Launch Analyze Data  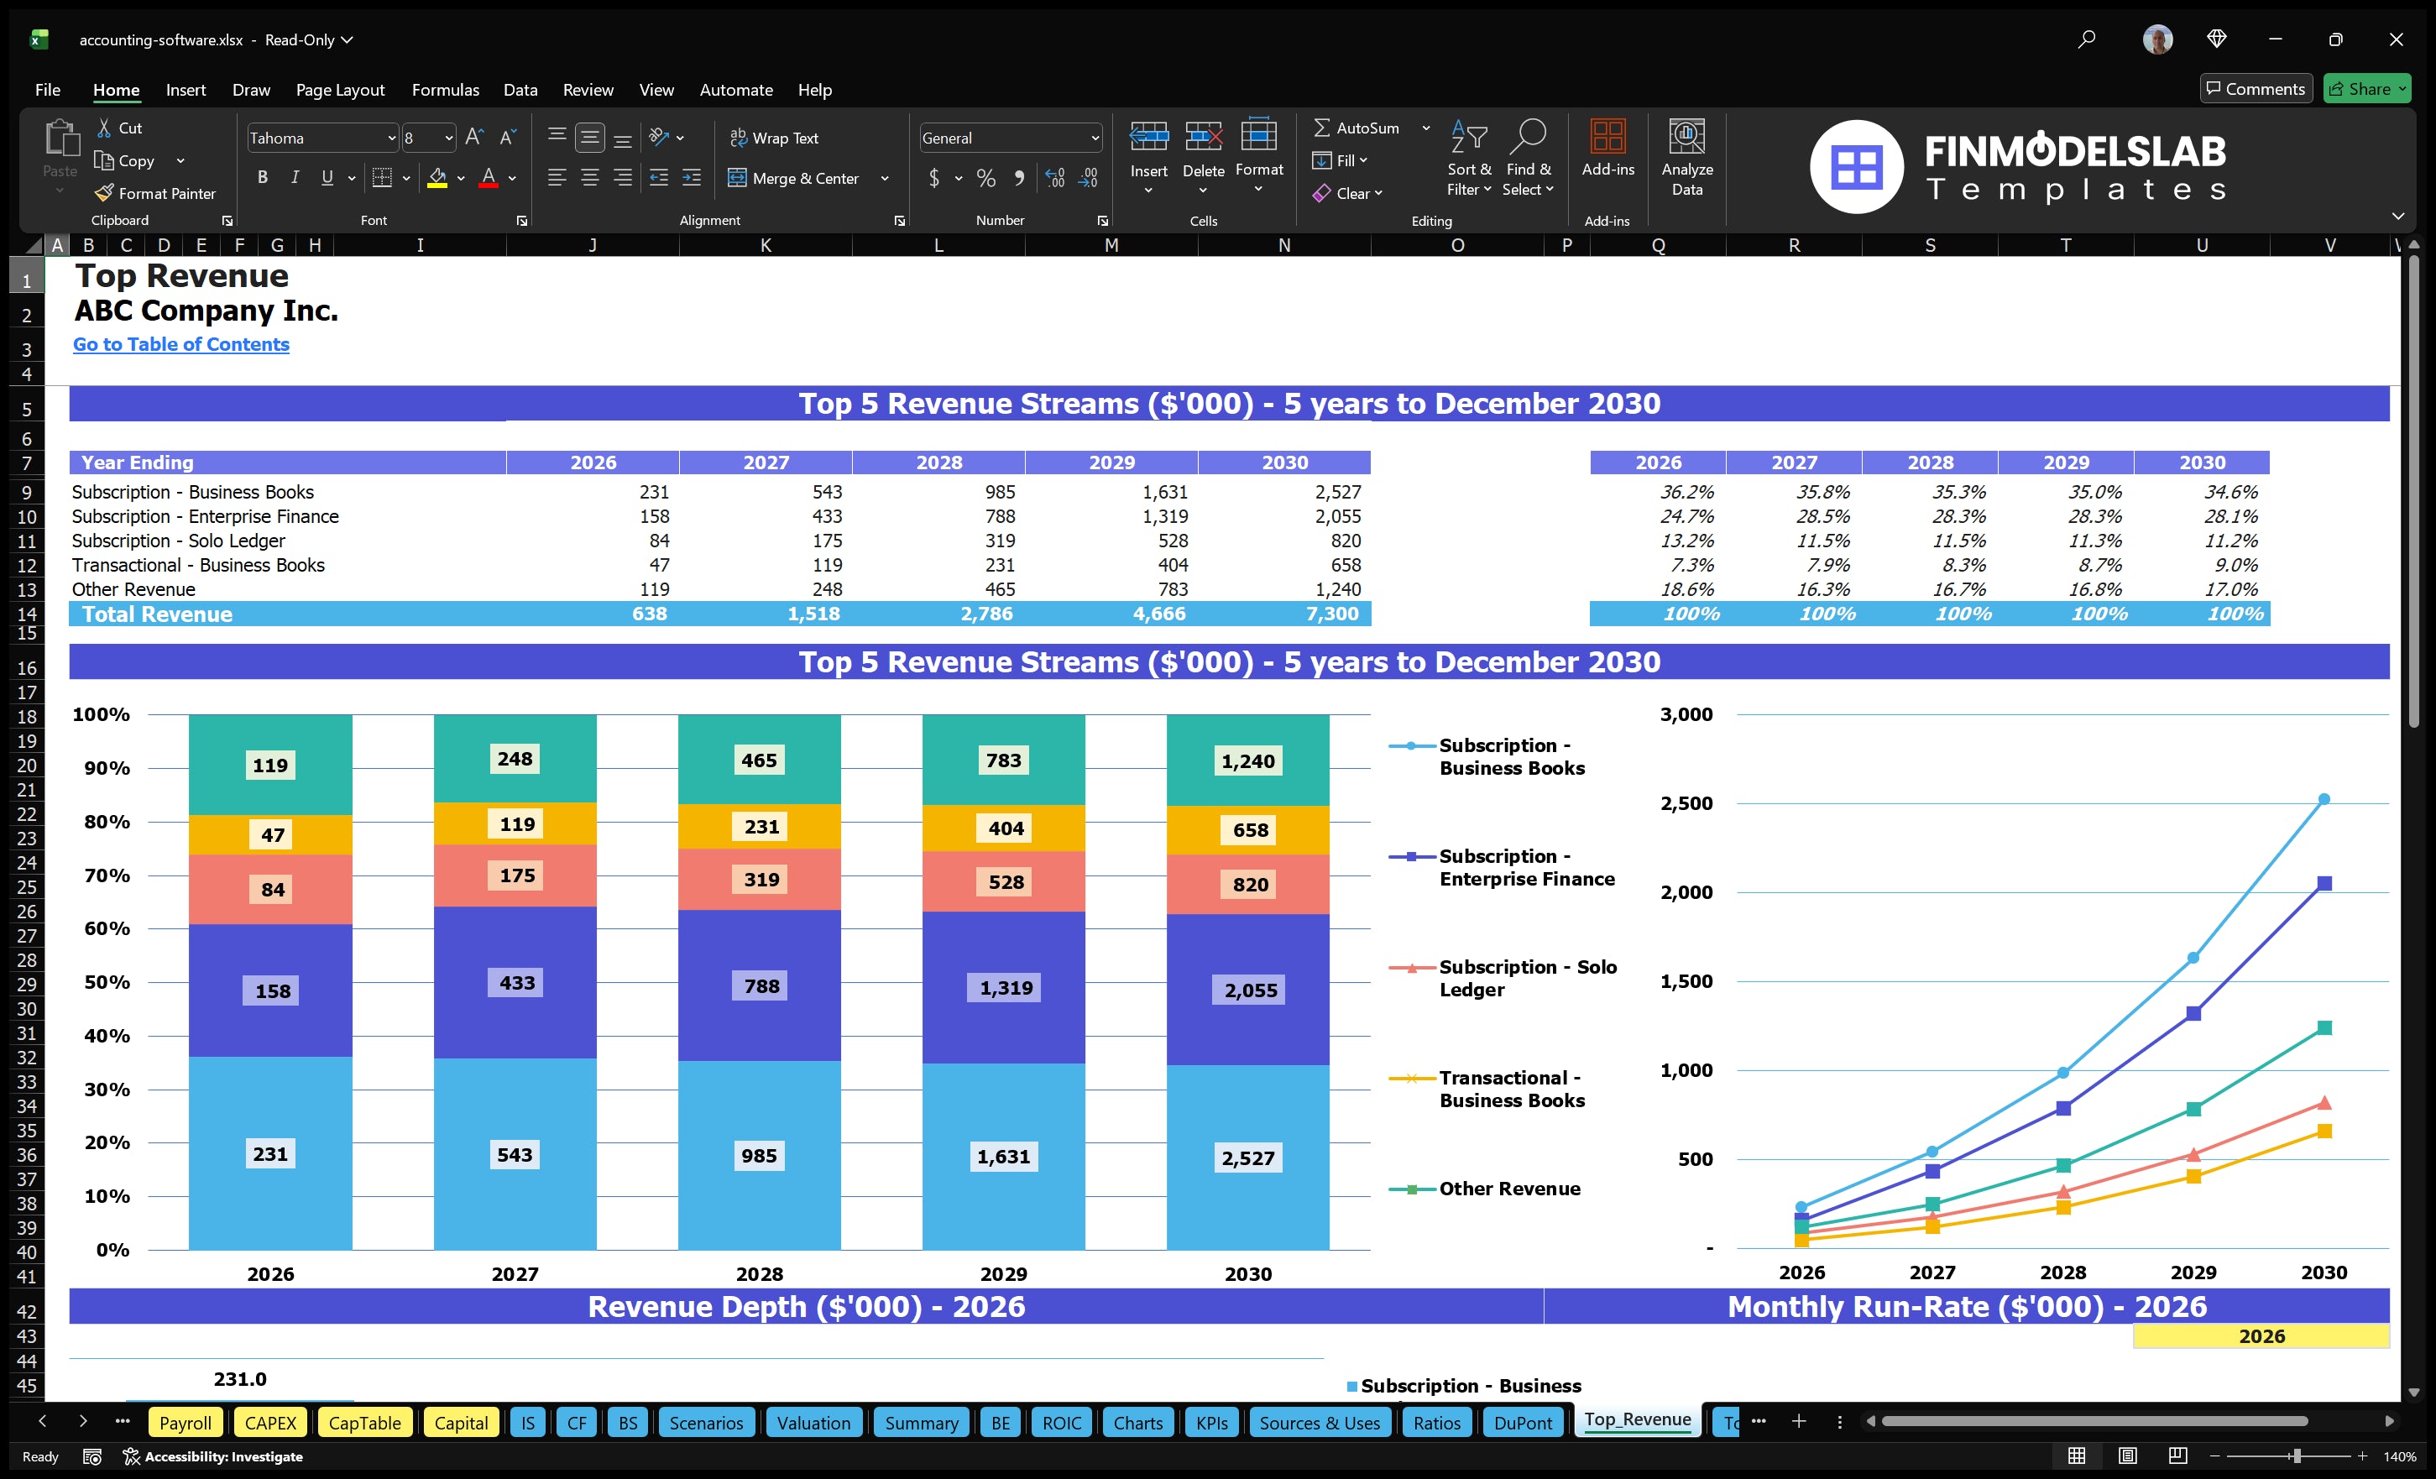pyautogui.click(x=1686, y=158)
